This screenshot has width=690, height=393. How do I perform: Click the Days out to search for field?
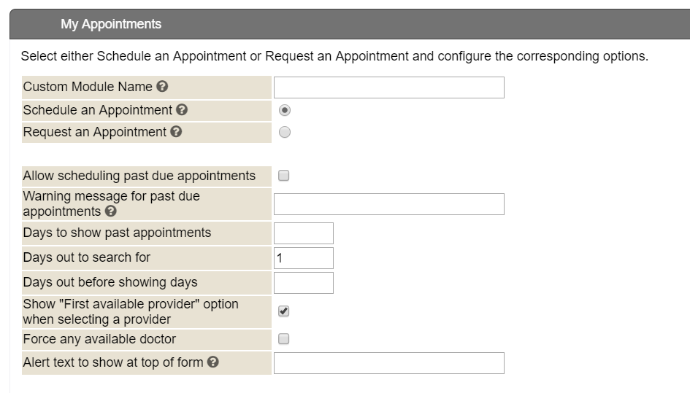pyautogui.click(x=303, y=258)
